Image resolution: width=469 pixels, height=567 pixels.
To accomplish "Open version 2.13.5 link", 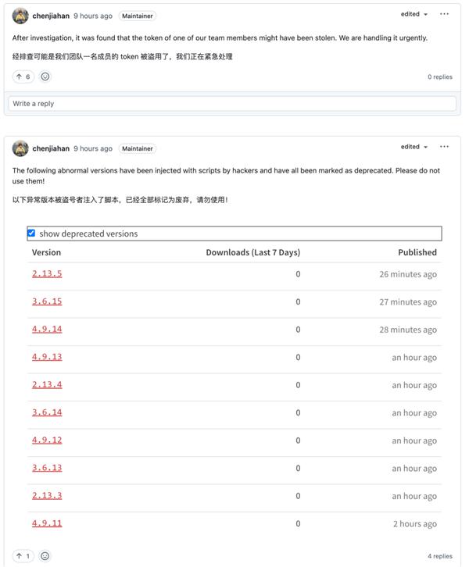I will coord(47,274).
